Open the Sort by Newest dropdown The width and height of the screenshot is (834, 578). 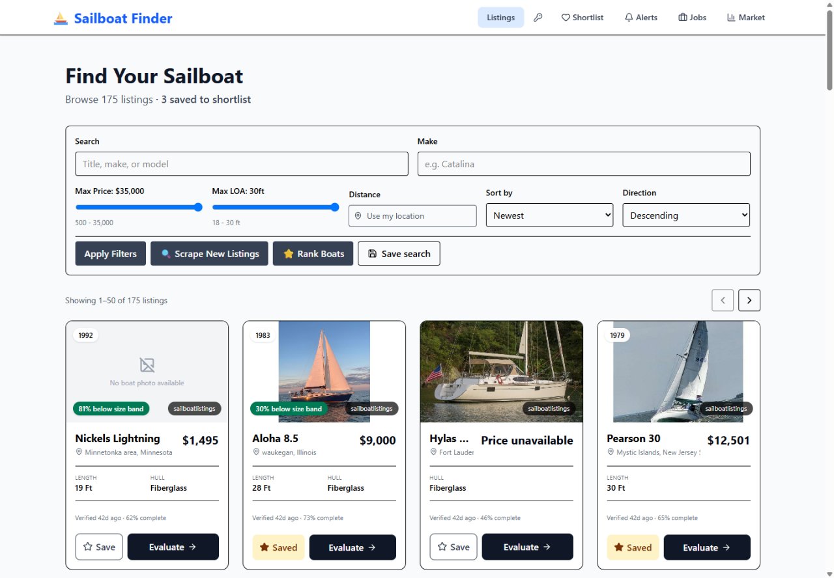click(x=549, y=215)
